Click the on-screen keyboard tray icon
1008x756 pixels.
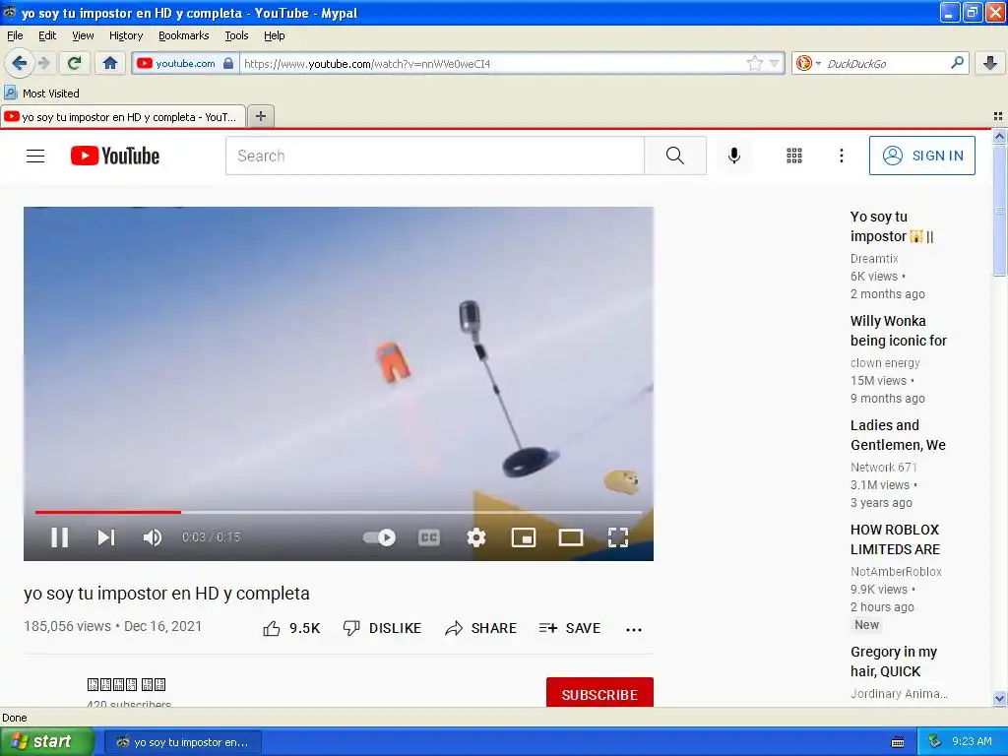(x=898, y=742)
